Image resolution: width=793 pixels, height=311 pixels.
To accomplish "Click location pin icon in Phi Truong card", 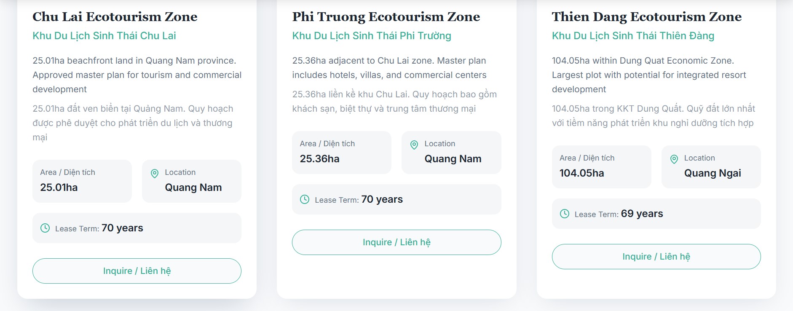I will click(414, 145).
